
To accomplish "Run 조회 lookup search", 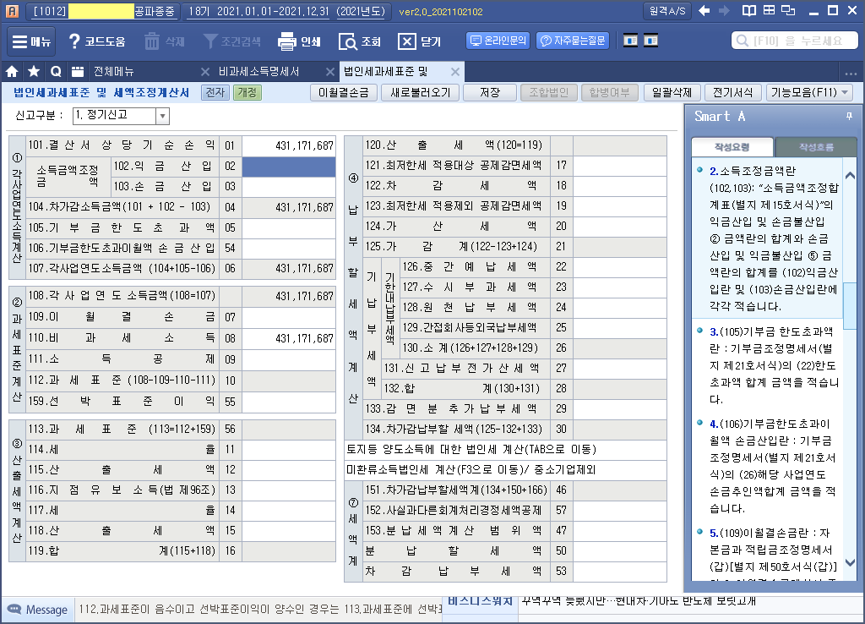I will coord(360,41).
